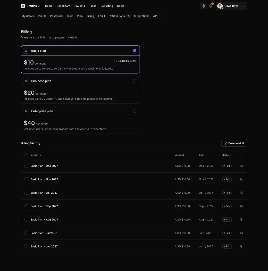Open the Basic Plan – Dec 2027 invoice name
The height and width of the screenshot is (271, 268).
click(44, 166)
